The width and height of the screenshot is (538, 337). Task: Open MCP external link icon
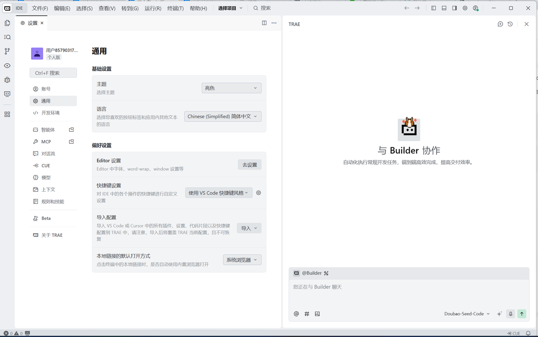coord(71,141)
